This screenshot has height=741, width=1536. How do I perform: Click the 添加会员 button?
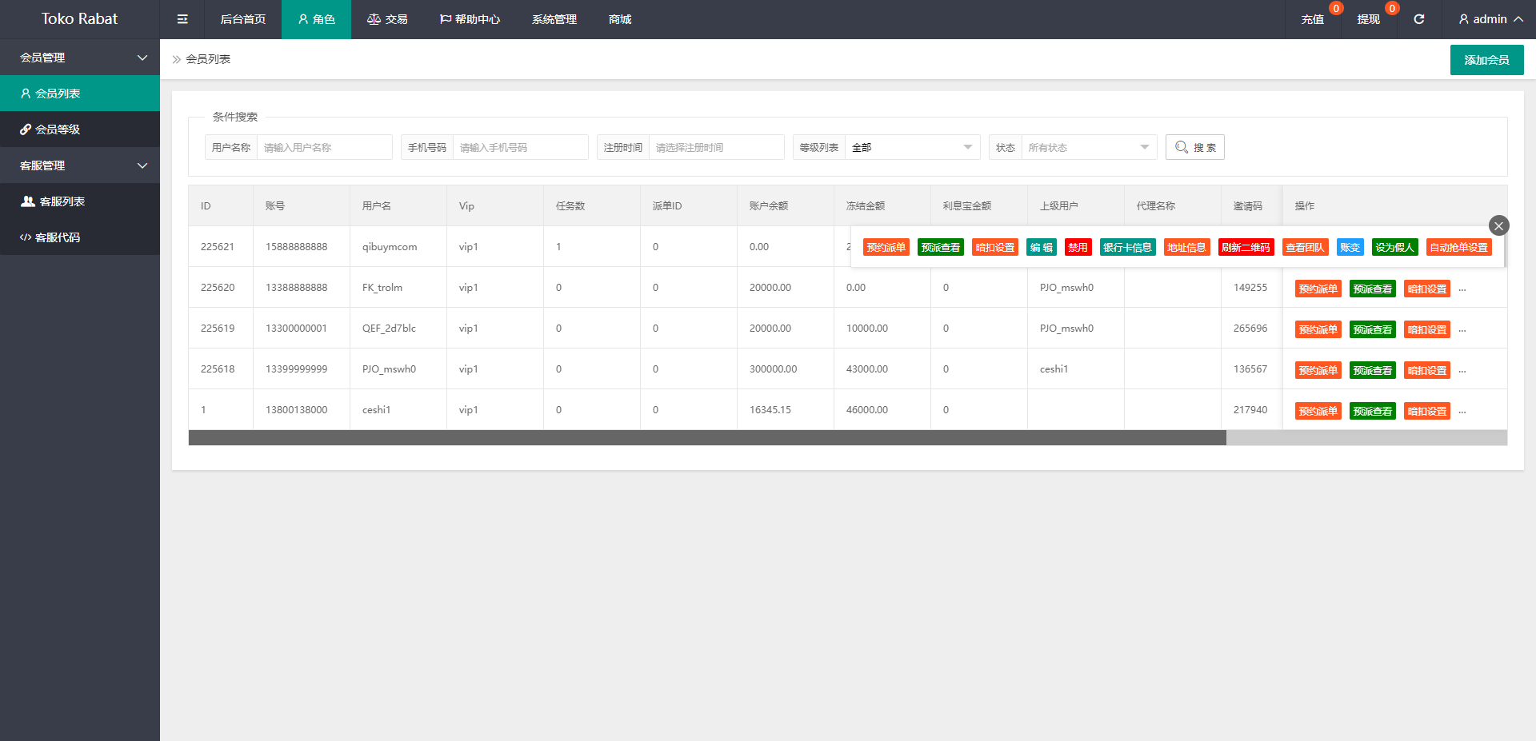(1486, 60)
